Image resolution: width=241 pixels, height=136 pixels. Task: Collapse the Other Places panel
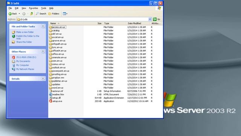[43, 51]
